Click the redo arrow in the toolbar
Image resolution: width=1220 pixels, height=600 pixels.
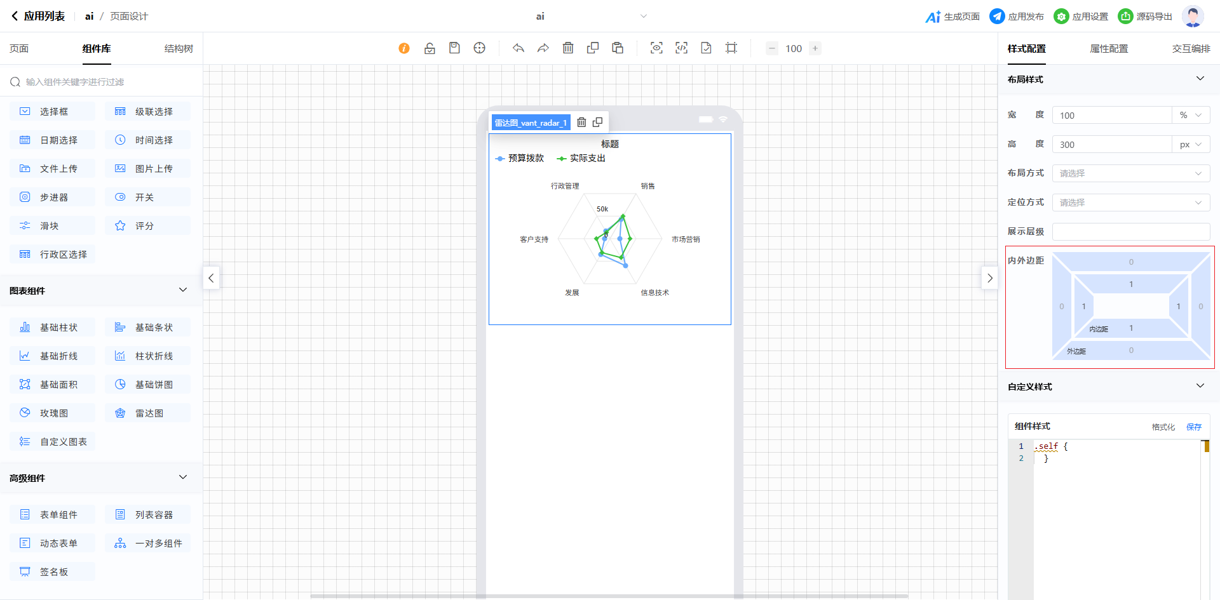(543, 48)
